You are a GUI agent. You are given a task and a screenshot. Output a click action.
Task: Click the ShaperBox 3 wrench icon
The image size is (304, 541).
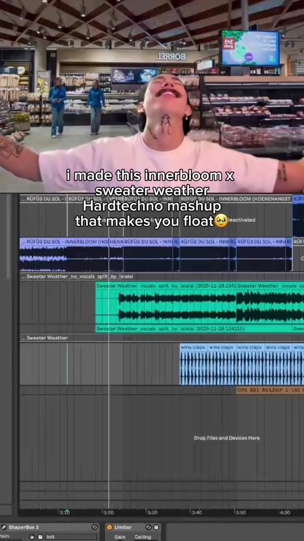click(4, 527)
